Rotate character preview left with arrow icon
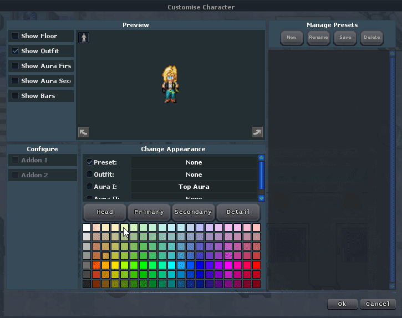The width and height of the screenshot is (402, 318). click(x=84, y=132)
